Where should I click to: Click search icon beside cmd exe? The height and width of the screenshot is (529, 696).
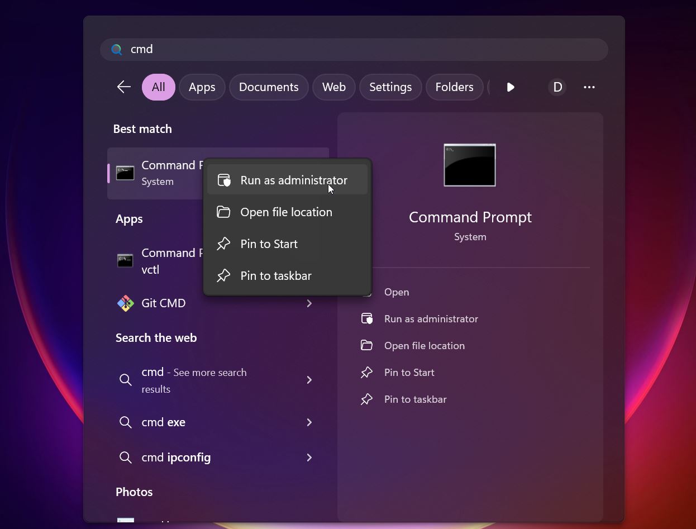coord(126,422)
